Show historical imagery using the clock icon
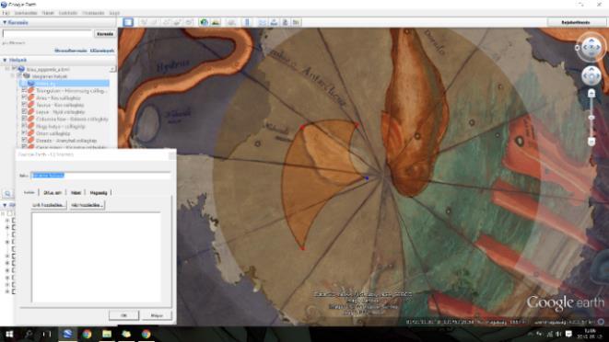The width and height of the screenshot is (609, 342). 204,22
